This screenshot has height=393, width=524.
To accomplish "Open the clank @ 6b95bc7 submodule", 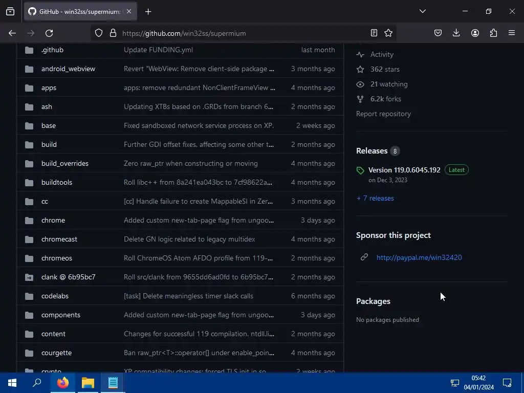I will pyautogui.click(x=68, y=277).
